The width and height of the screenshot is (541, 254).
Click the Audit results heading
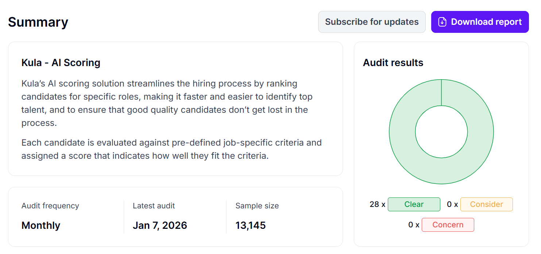pos(393,63)
